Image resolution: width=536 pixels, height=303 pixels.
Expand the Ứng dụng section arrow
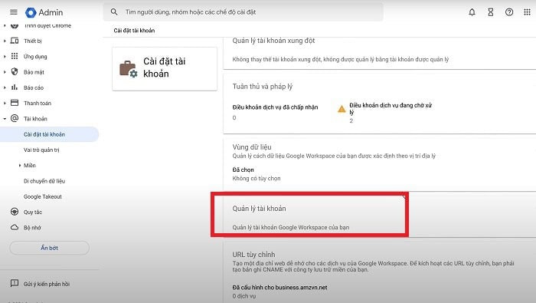tap(5, 57)
